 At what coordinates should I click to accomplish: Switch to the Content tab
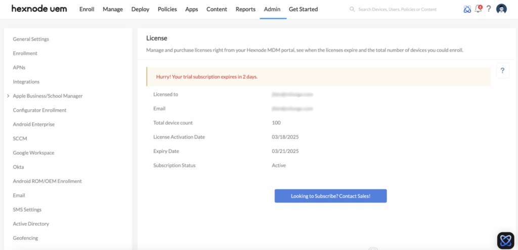click(217, 9)
